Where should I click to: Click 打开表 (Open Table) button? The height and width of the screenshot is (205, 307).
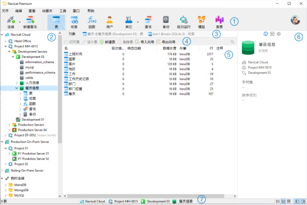point(72,42)
